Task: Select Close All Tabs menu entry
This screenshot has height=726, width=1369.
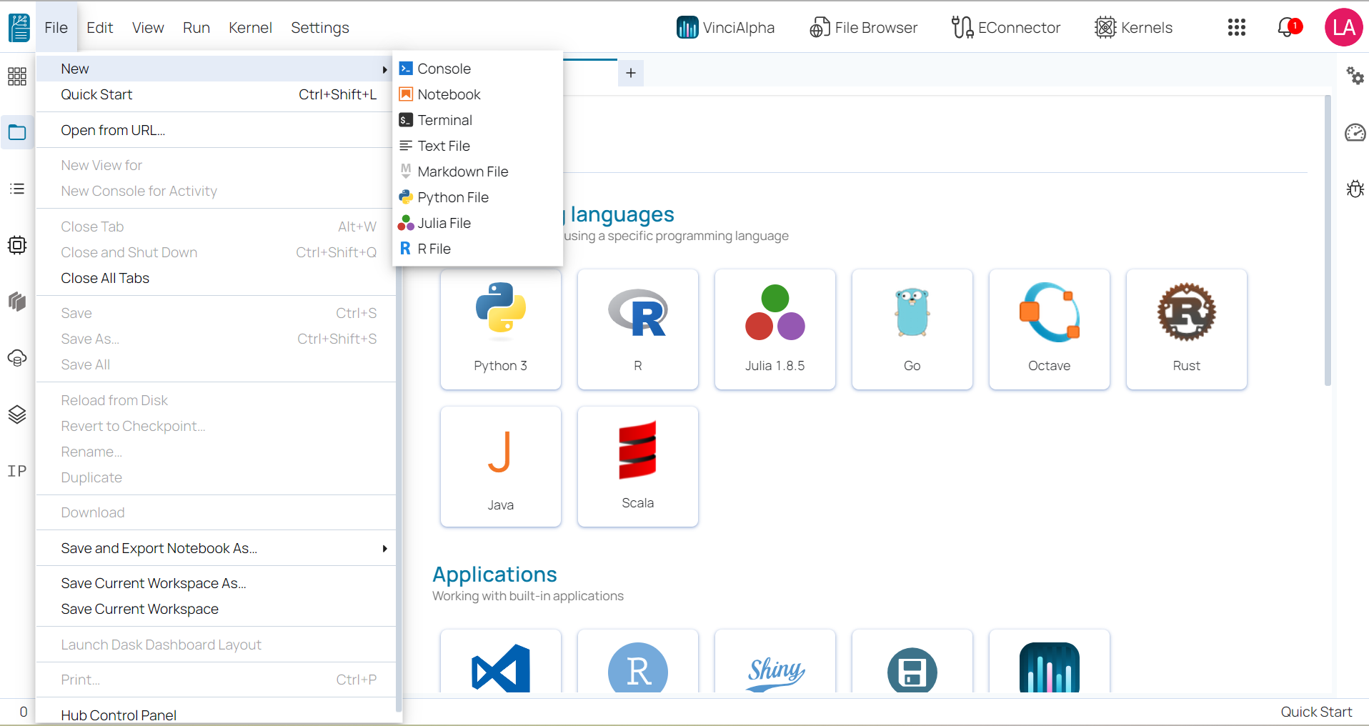Action: point(215,278)
